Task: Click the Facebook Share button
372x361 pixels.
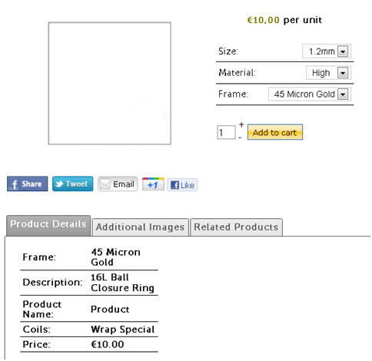Action: [x=28, y=184]
